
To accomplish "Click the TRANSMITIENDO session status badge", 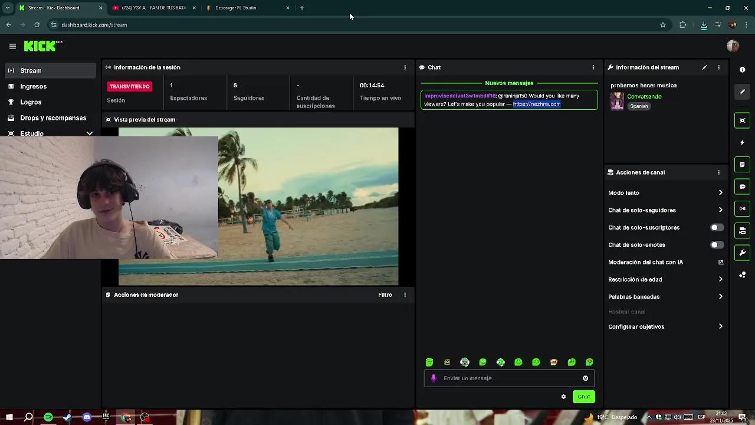I will point(129,86).
